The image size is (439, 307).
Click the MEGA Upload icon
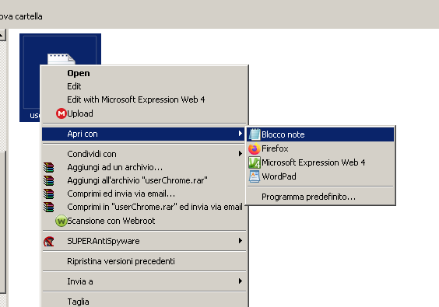click(61, 113)
